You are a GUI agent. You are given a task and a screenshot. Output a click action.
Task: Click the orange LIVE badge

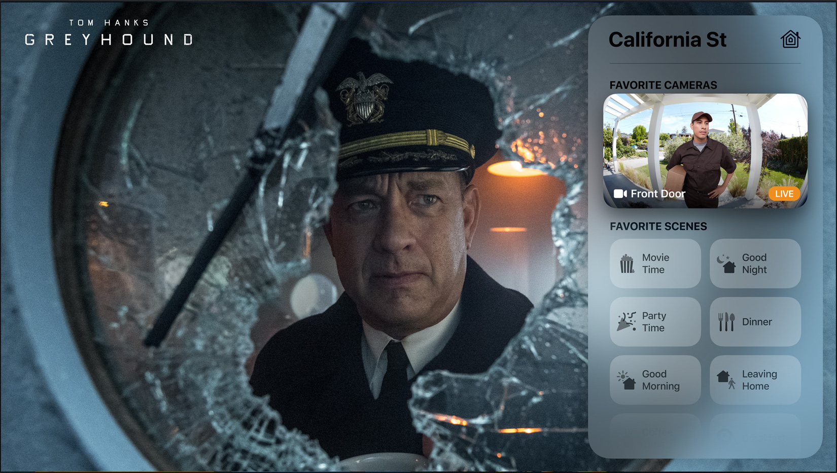click(784, 194)
